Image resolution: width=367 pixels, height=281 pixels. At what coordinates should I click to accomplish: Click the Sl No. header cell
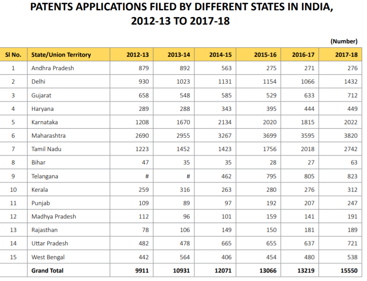point(13,55)
